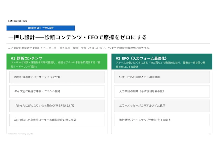Click the row 進行状況バー・ステップ分割で完了率向上

point(162,120)
